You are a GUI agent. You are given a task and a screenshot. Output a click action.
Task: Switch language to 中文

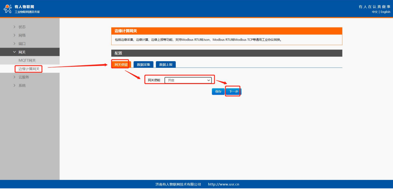pyautogui.click(x=375, y=12)
